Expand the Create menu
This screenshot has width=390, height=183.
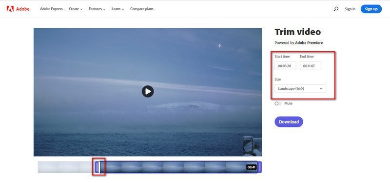[x=76, y=9]
